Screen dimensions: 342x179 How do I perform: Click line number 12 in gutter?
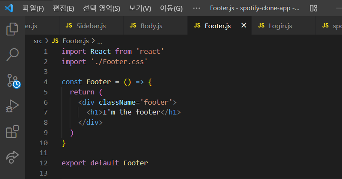[x=44, y=163]
